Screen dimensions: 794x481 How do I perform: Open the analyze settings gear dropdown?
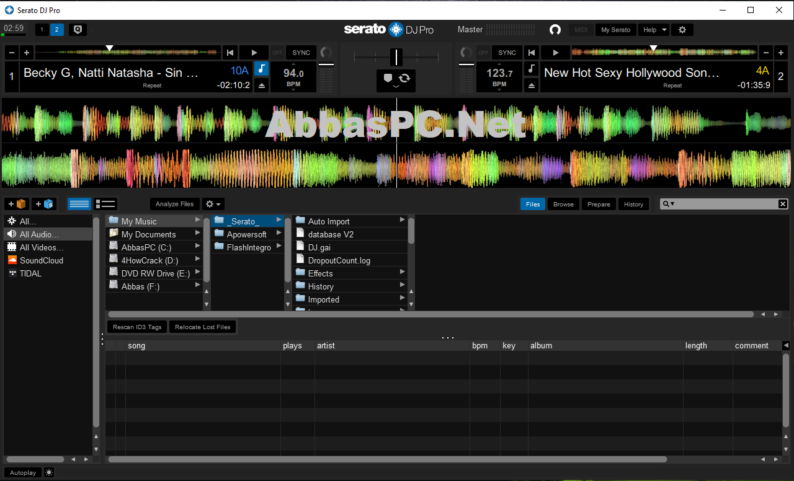213,204
